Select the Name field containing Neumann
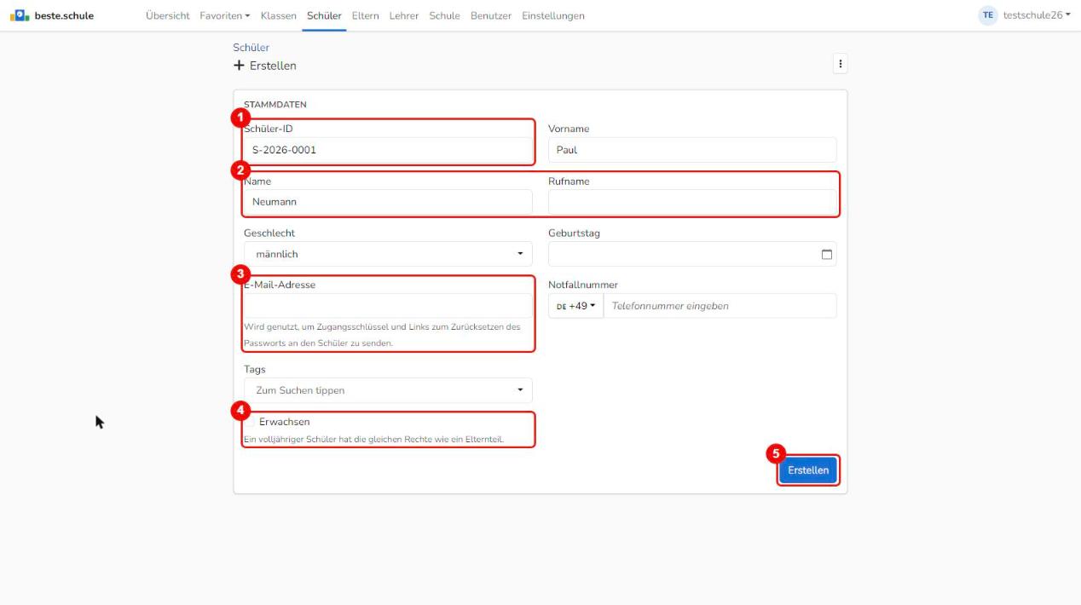Viewport: 1081px width, 605px height. tap(388, 202)
